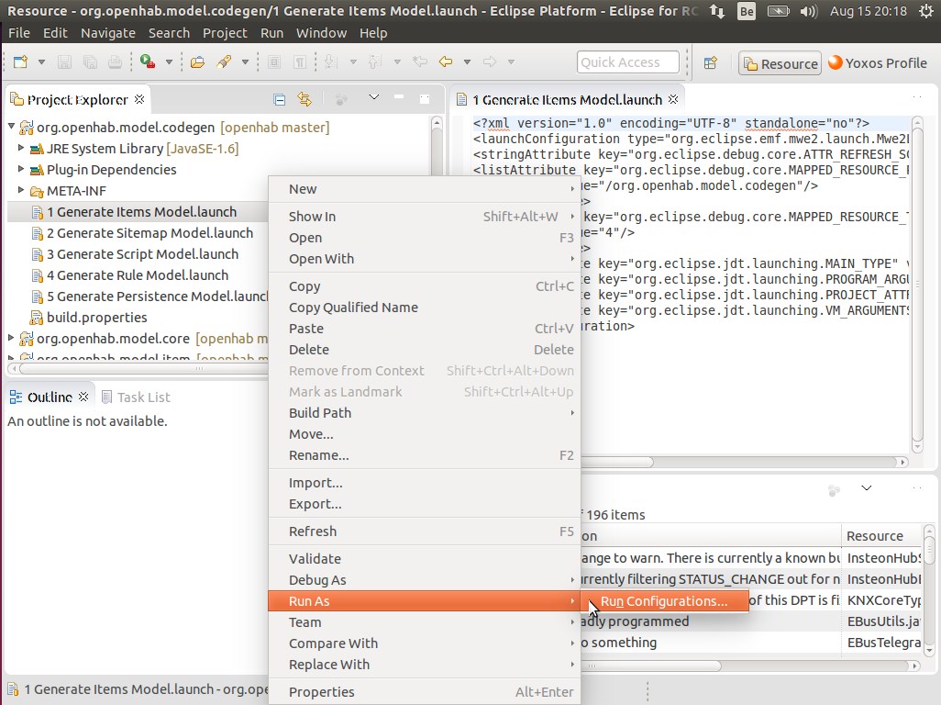Screen dimensions: 941x705
Task: Toggle Link with Editor in Project Explorer
Action: [x=304, y=99]
